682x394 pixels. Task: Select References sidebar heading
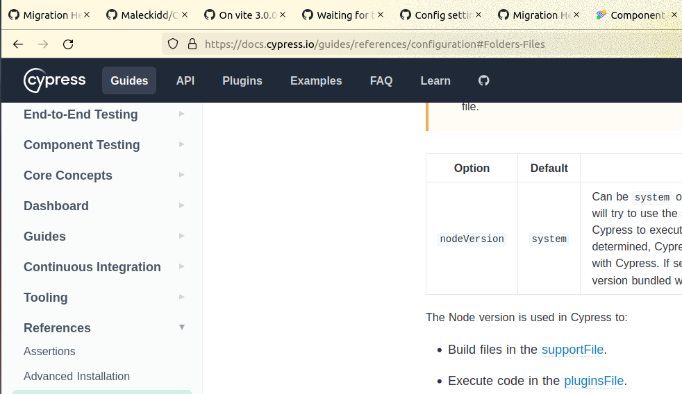pyautogui.click(x=57, y=327)
